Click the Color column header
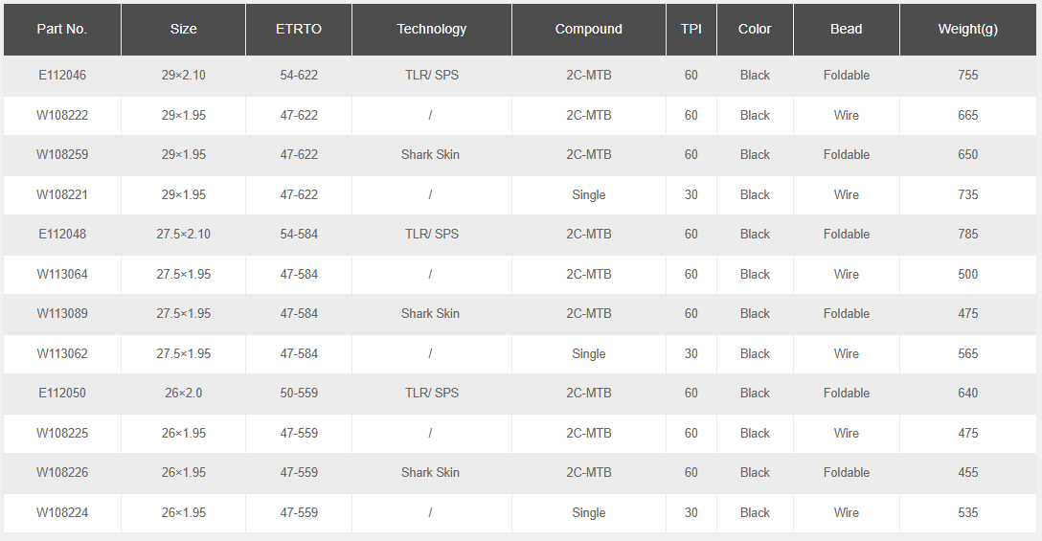The height and width of the screenshot is (541, 1042). [x=755, y=29]
